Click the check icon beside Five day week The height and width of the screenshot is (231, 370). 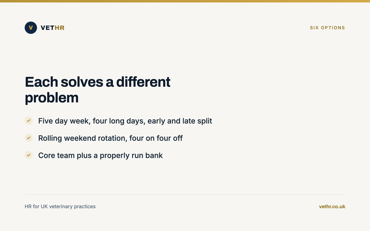[x=29, y=121]
